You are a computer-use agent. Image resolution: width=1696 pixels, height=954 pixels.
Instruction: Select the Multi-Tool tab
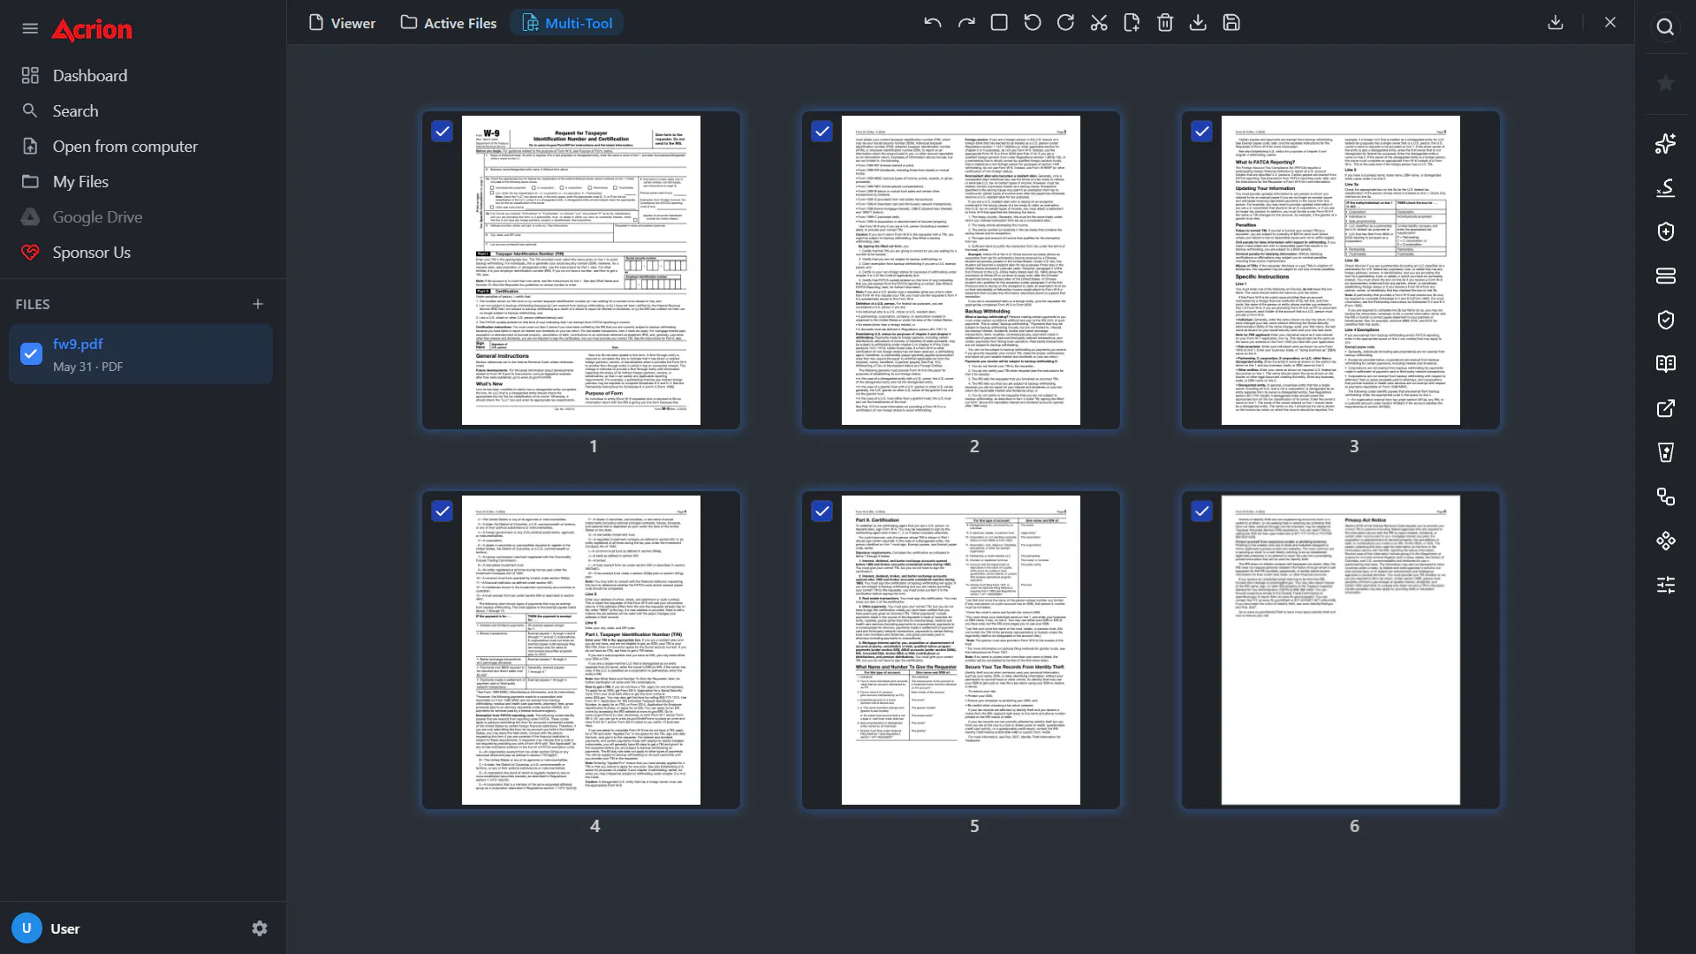tap(567, 23)
